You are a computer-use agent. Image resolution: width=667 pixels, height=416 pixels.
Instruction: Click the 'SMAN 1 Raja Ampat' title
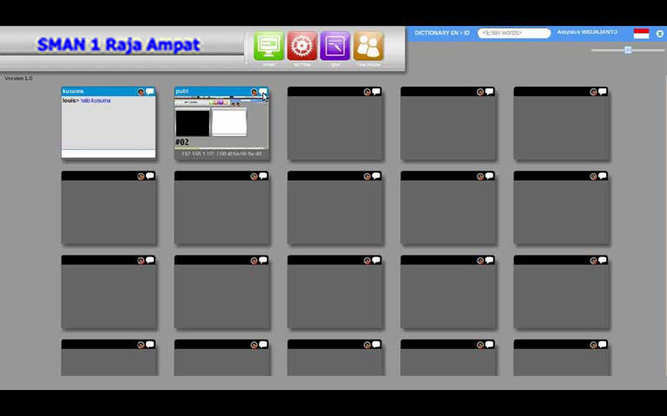tap(119, 44)
